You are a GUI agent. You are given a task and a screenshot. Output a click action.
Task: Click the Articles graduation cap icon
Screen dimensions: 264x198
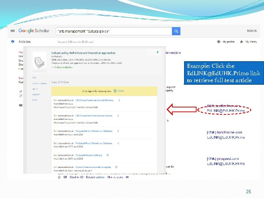pos(12,41)
